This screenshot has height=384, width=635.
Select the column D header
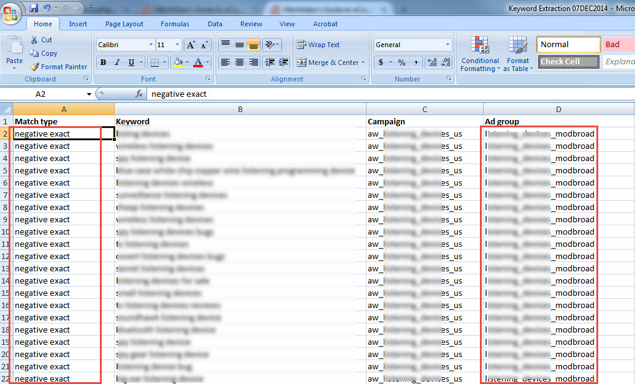(558, 109)
